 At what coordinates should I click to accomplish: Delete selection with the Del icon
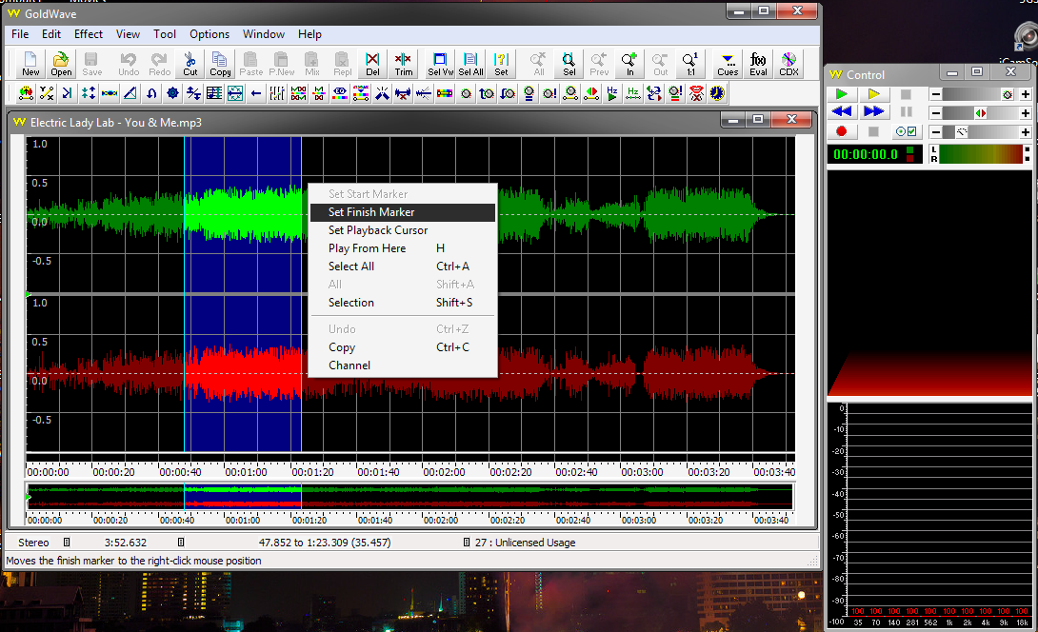372,64
